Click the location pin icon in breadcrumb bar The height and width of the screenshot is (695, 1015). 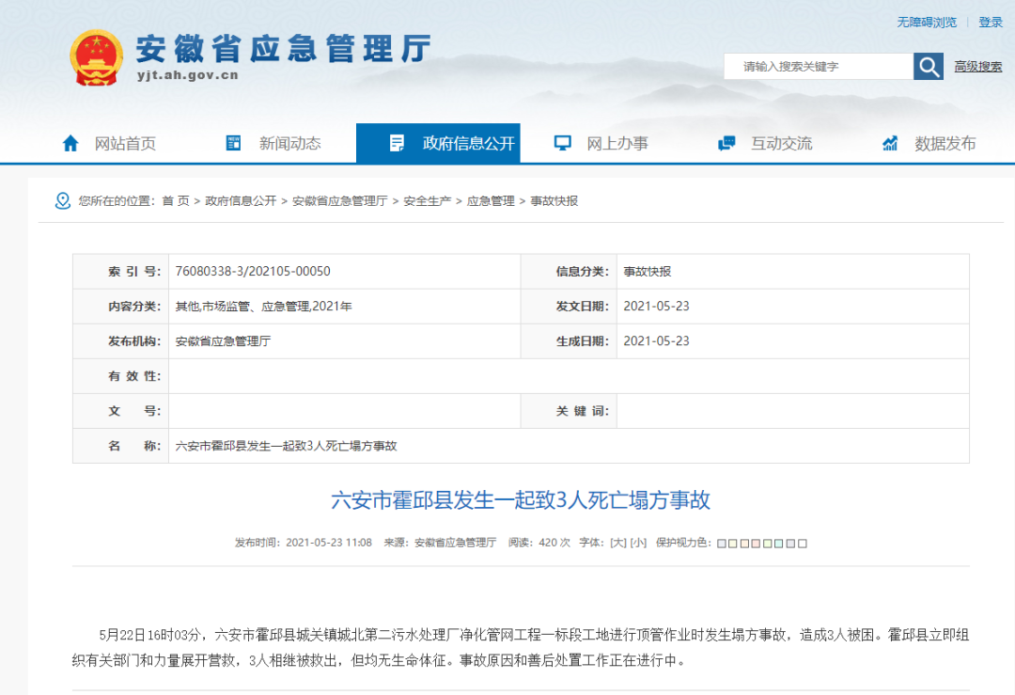(x=62, y=200)
